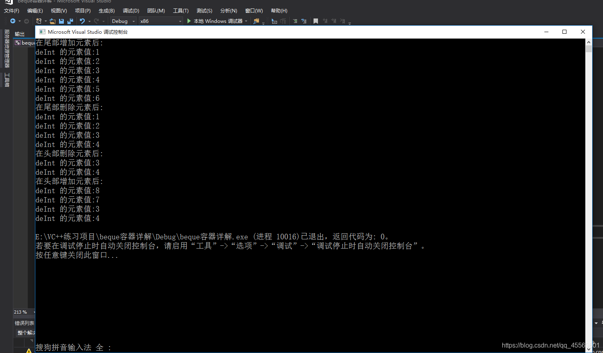Screen dimensions: 603x353
Task: Open the 工具(T) menu
Action: [181, 11]
